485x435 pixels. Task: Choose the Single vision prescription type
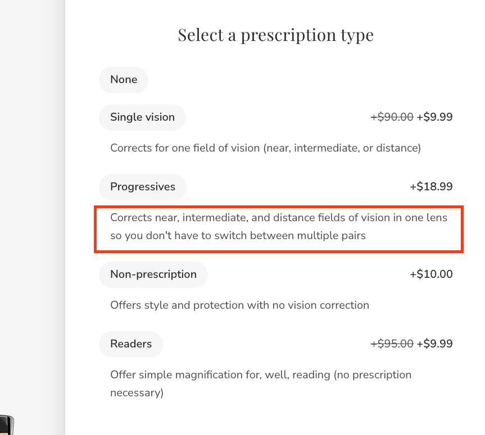(x=142, y=117)
